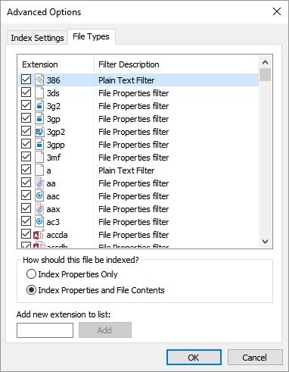Uncheck the 3ds extension checkbox
The image size is (289, 372).
tap(26, 92)
